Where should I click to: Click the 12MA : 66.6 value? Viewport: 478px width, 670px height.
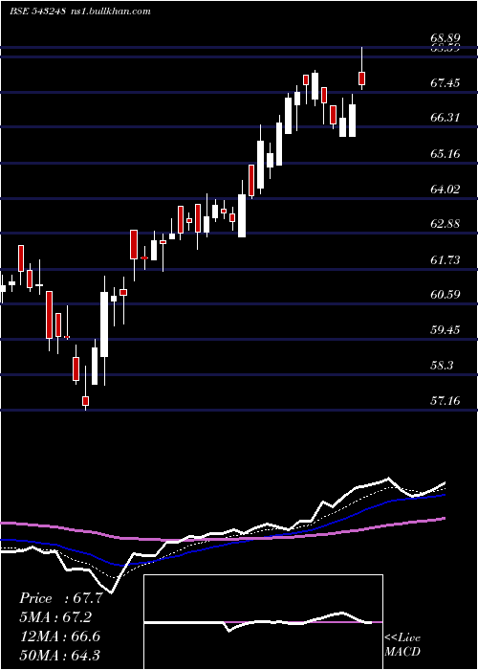pyautogui.click(x=59, y=636)
